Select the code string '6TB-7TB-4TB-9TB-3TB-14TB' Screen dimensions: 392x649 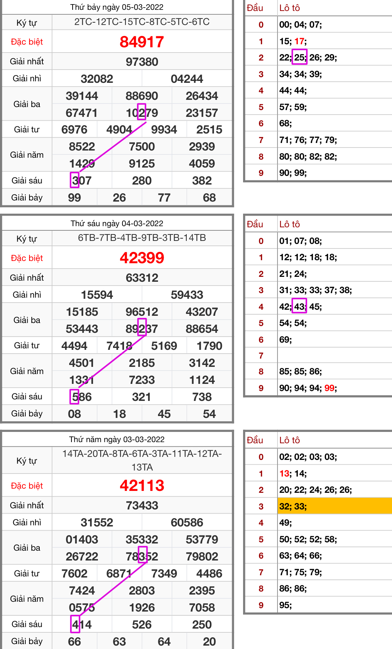click(x=142, y=238)
